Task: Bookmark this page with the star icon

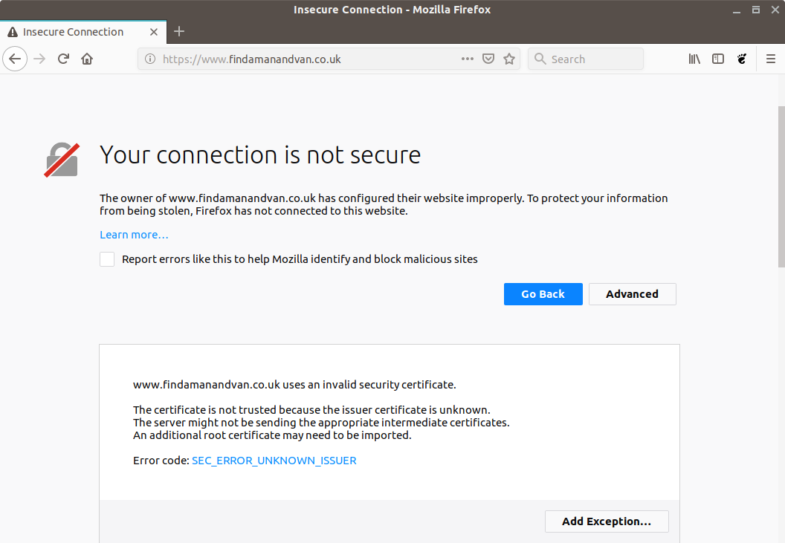Action: 509,59
